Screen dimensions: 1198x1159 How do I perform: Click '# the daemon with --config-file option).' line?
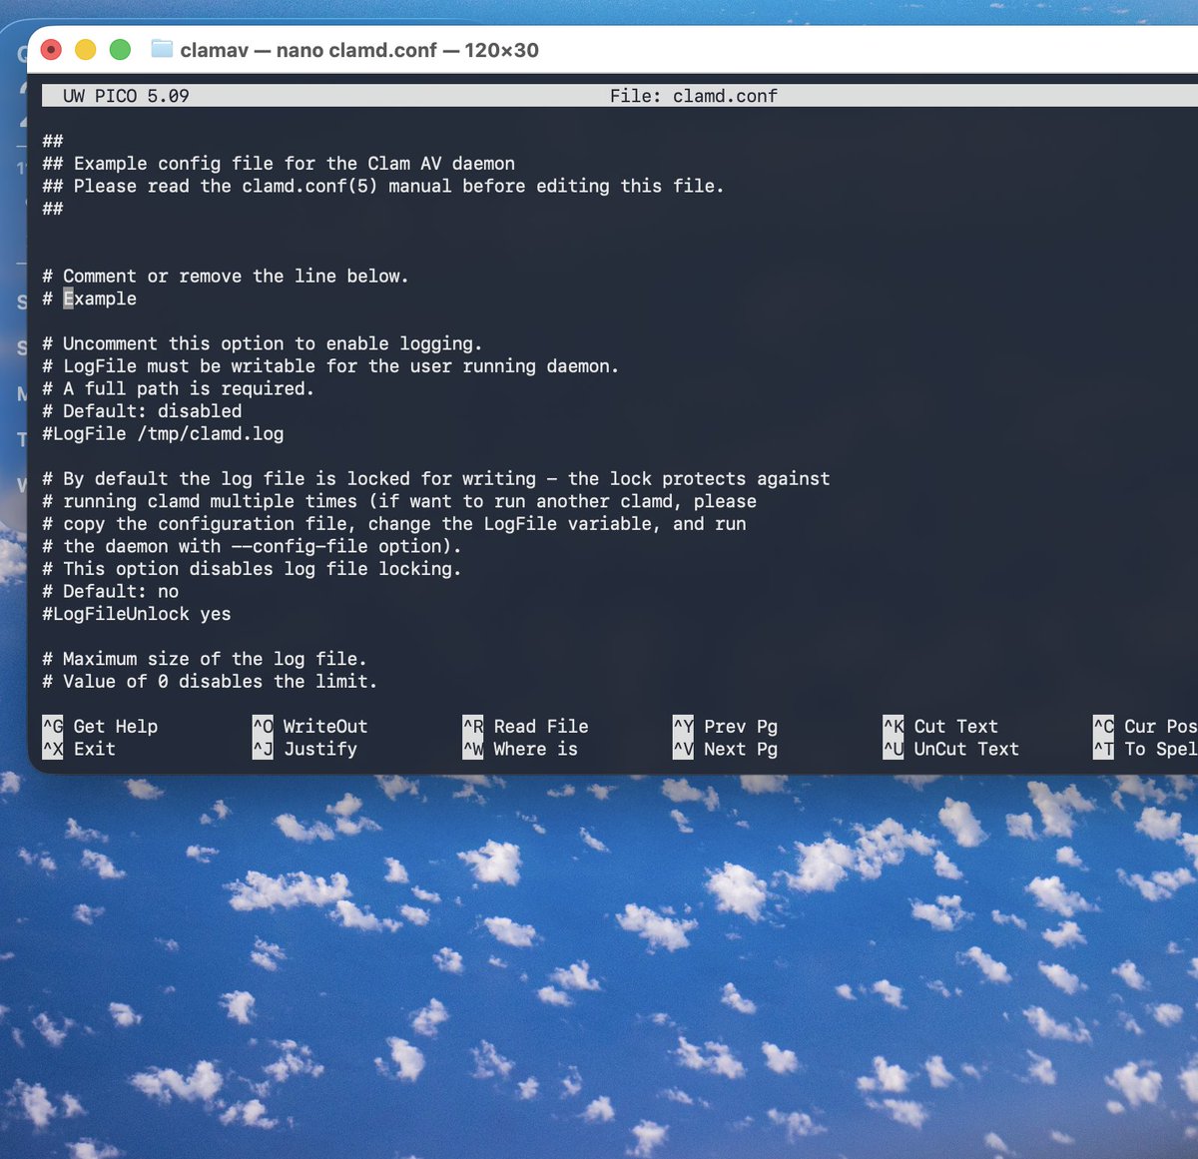[252, 546]
